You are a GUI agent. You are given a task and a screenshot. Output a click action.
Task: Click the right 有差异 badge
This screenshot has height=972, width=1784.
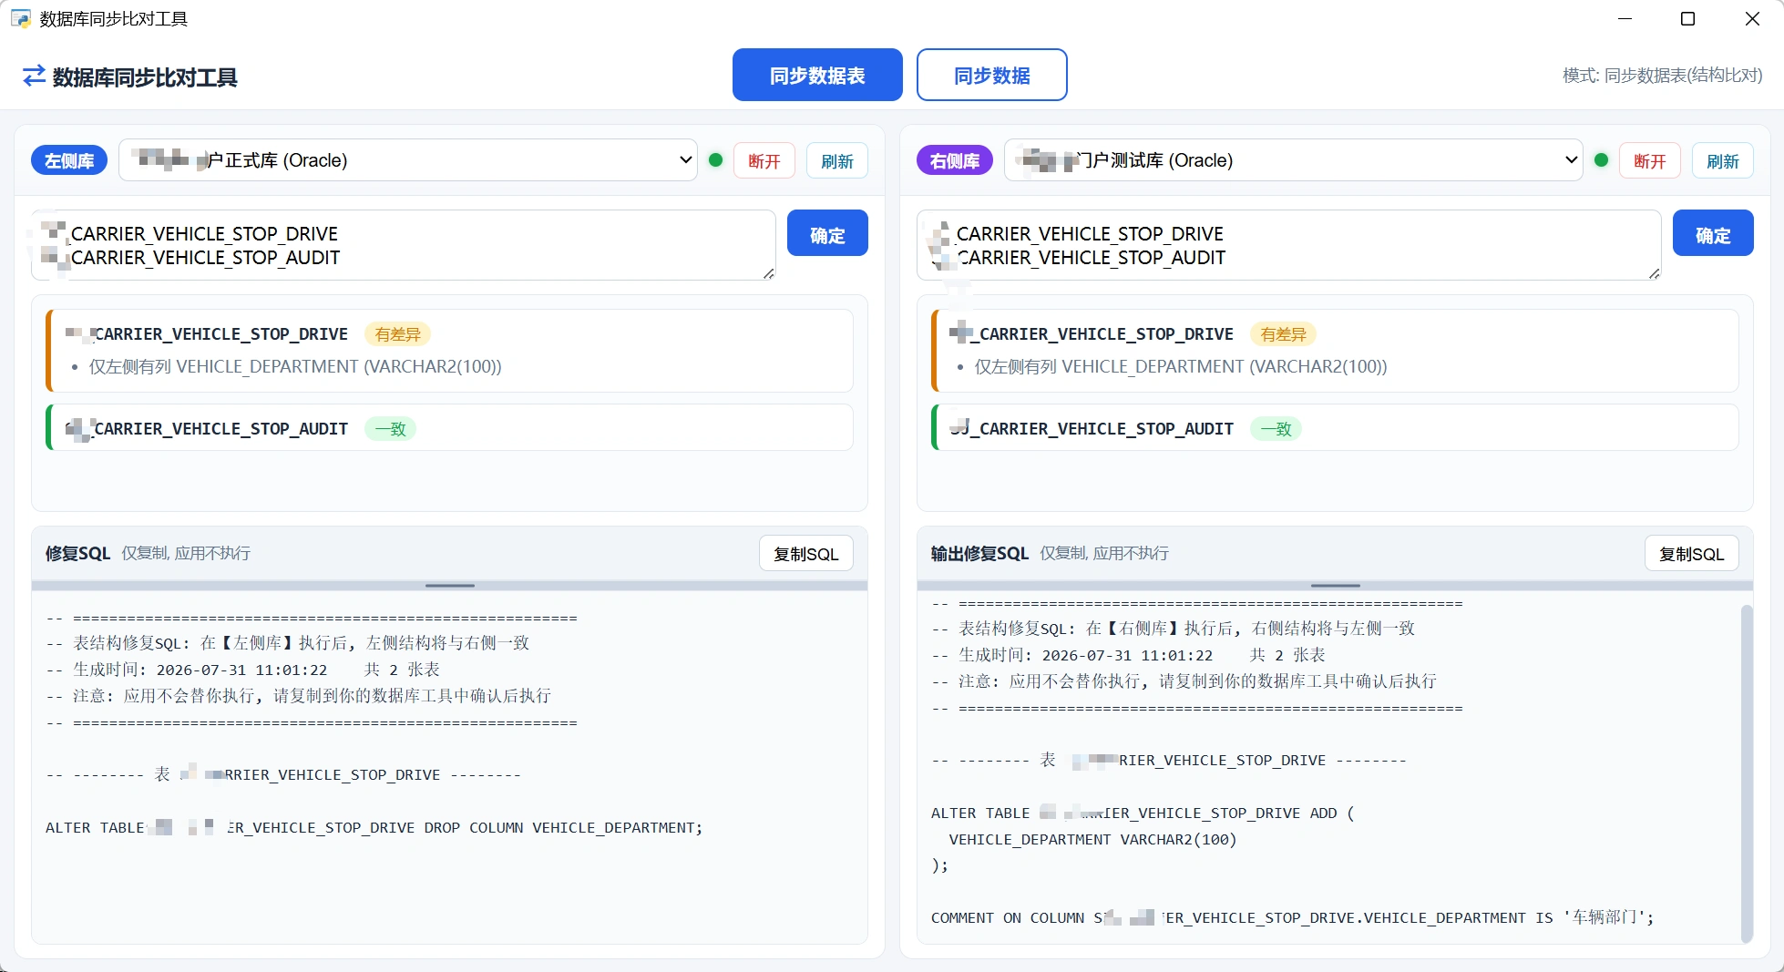(1284, 334)
